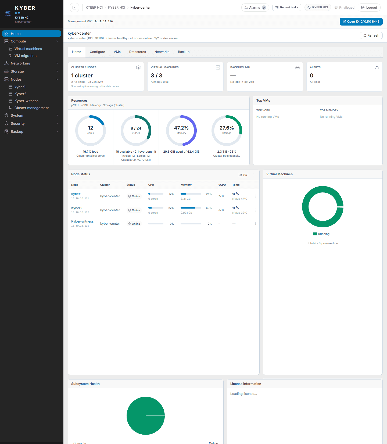Open Kyber2 row actions menu
The height and width of the screenshot is (444, 387).
coord(255,210)
